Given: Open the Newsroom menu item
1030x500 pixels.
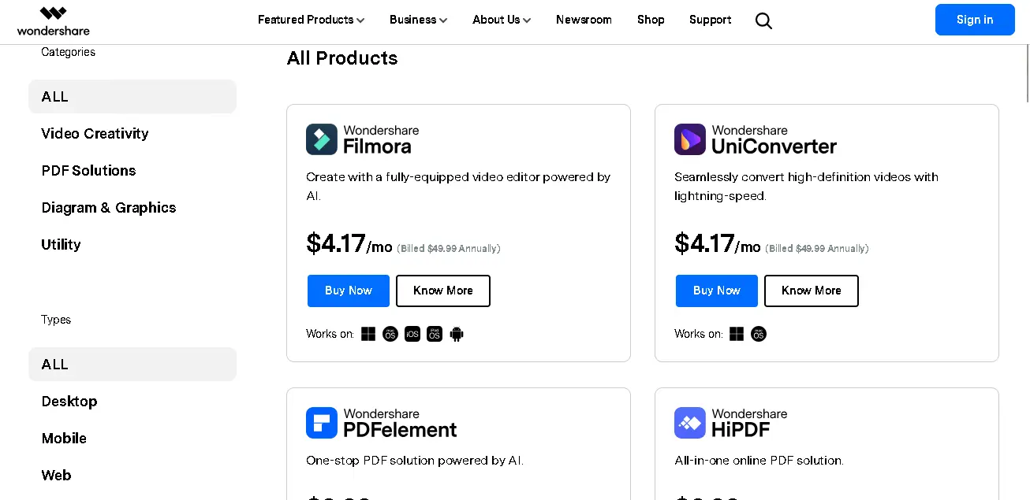Looking at the screenshot, I should (584, 20).
